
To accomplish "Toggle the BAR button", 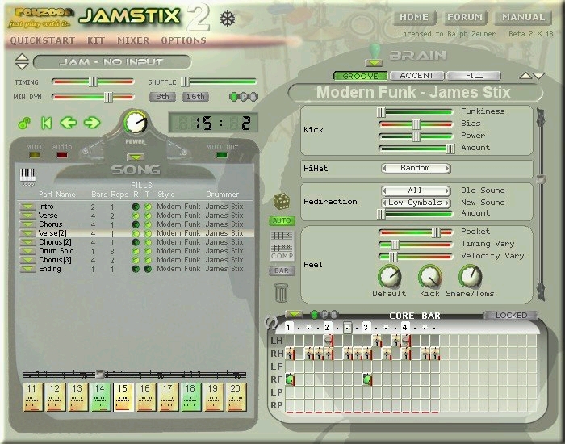I will (x=282, y=270).
